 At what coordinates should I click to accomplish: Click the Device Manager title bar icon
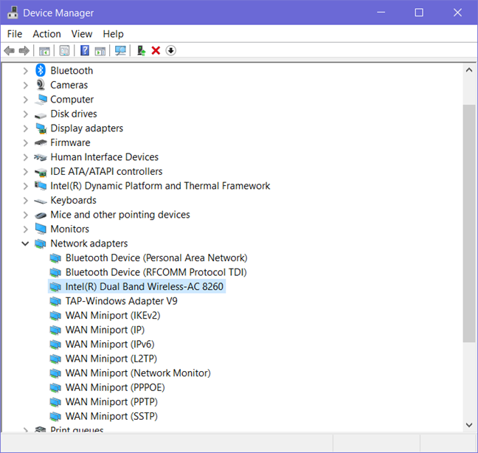tap(13, 13)
